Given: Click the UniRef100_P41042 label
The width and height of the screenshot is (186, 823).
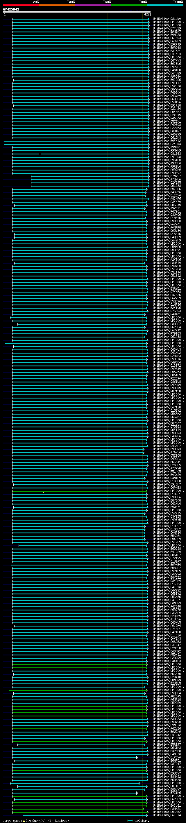Looking at the screenshot, I should [167, 735].
